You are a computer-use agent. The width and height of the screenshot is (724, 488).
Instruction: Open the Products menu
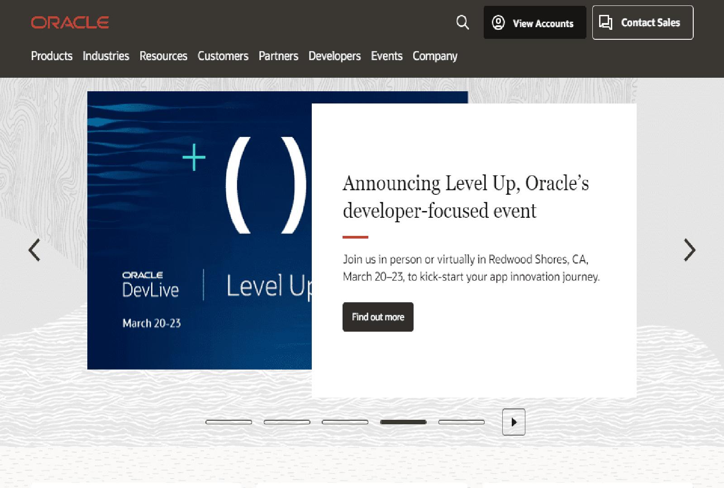coord(52,56)
